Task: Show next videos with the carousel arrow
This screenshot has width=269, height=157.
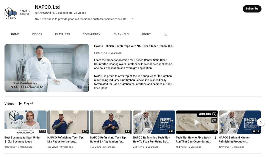Action: 260,122
